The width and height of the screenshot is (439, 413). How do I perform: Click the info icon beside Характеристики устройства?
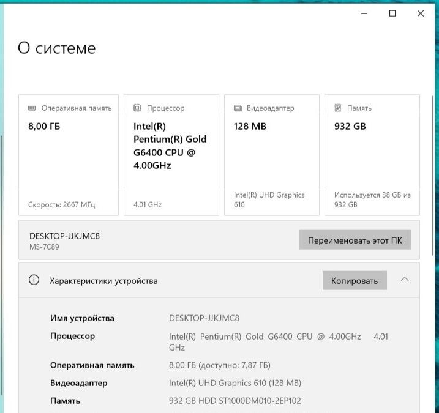coord(34,280)
